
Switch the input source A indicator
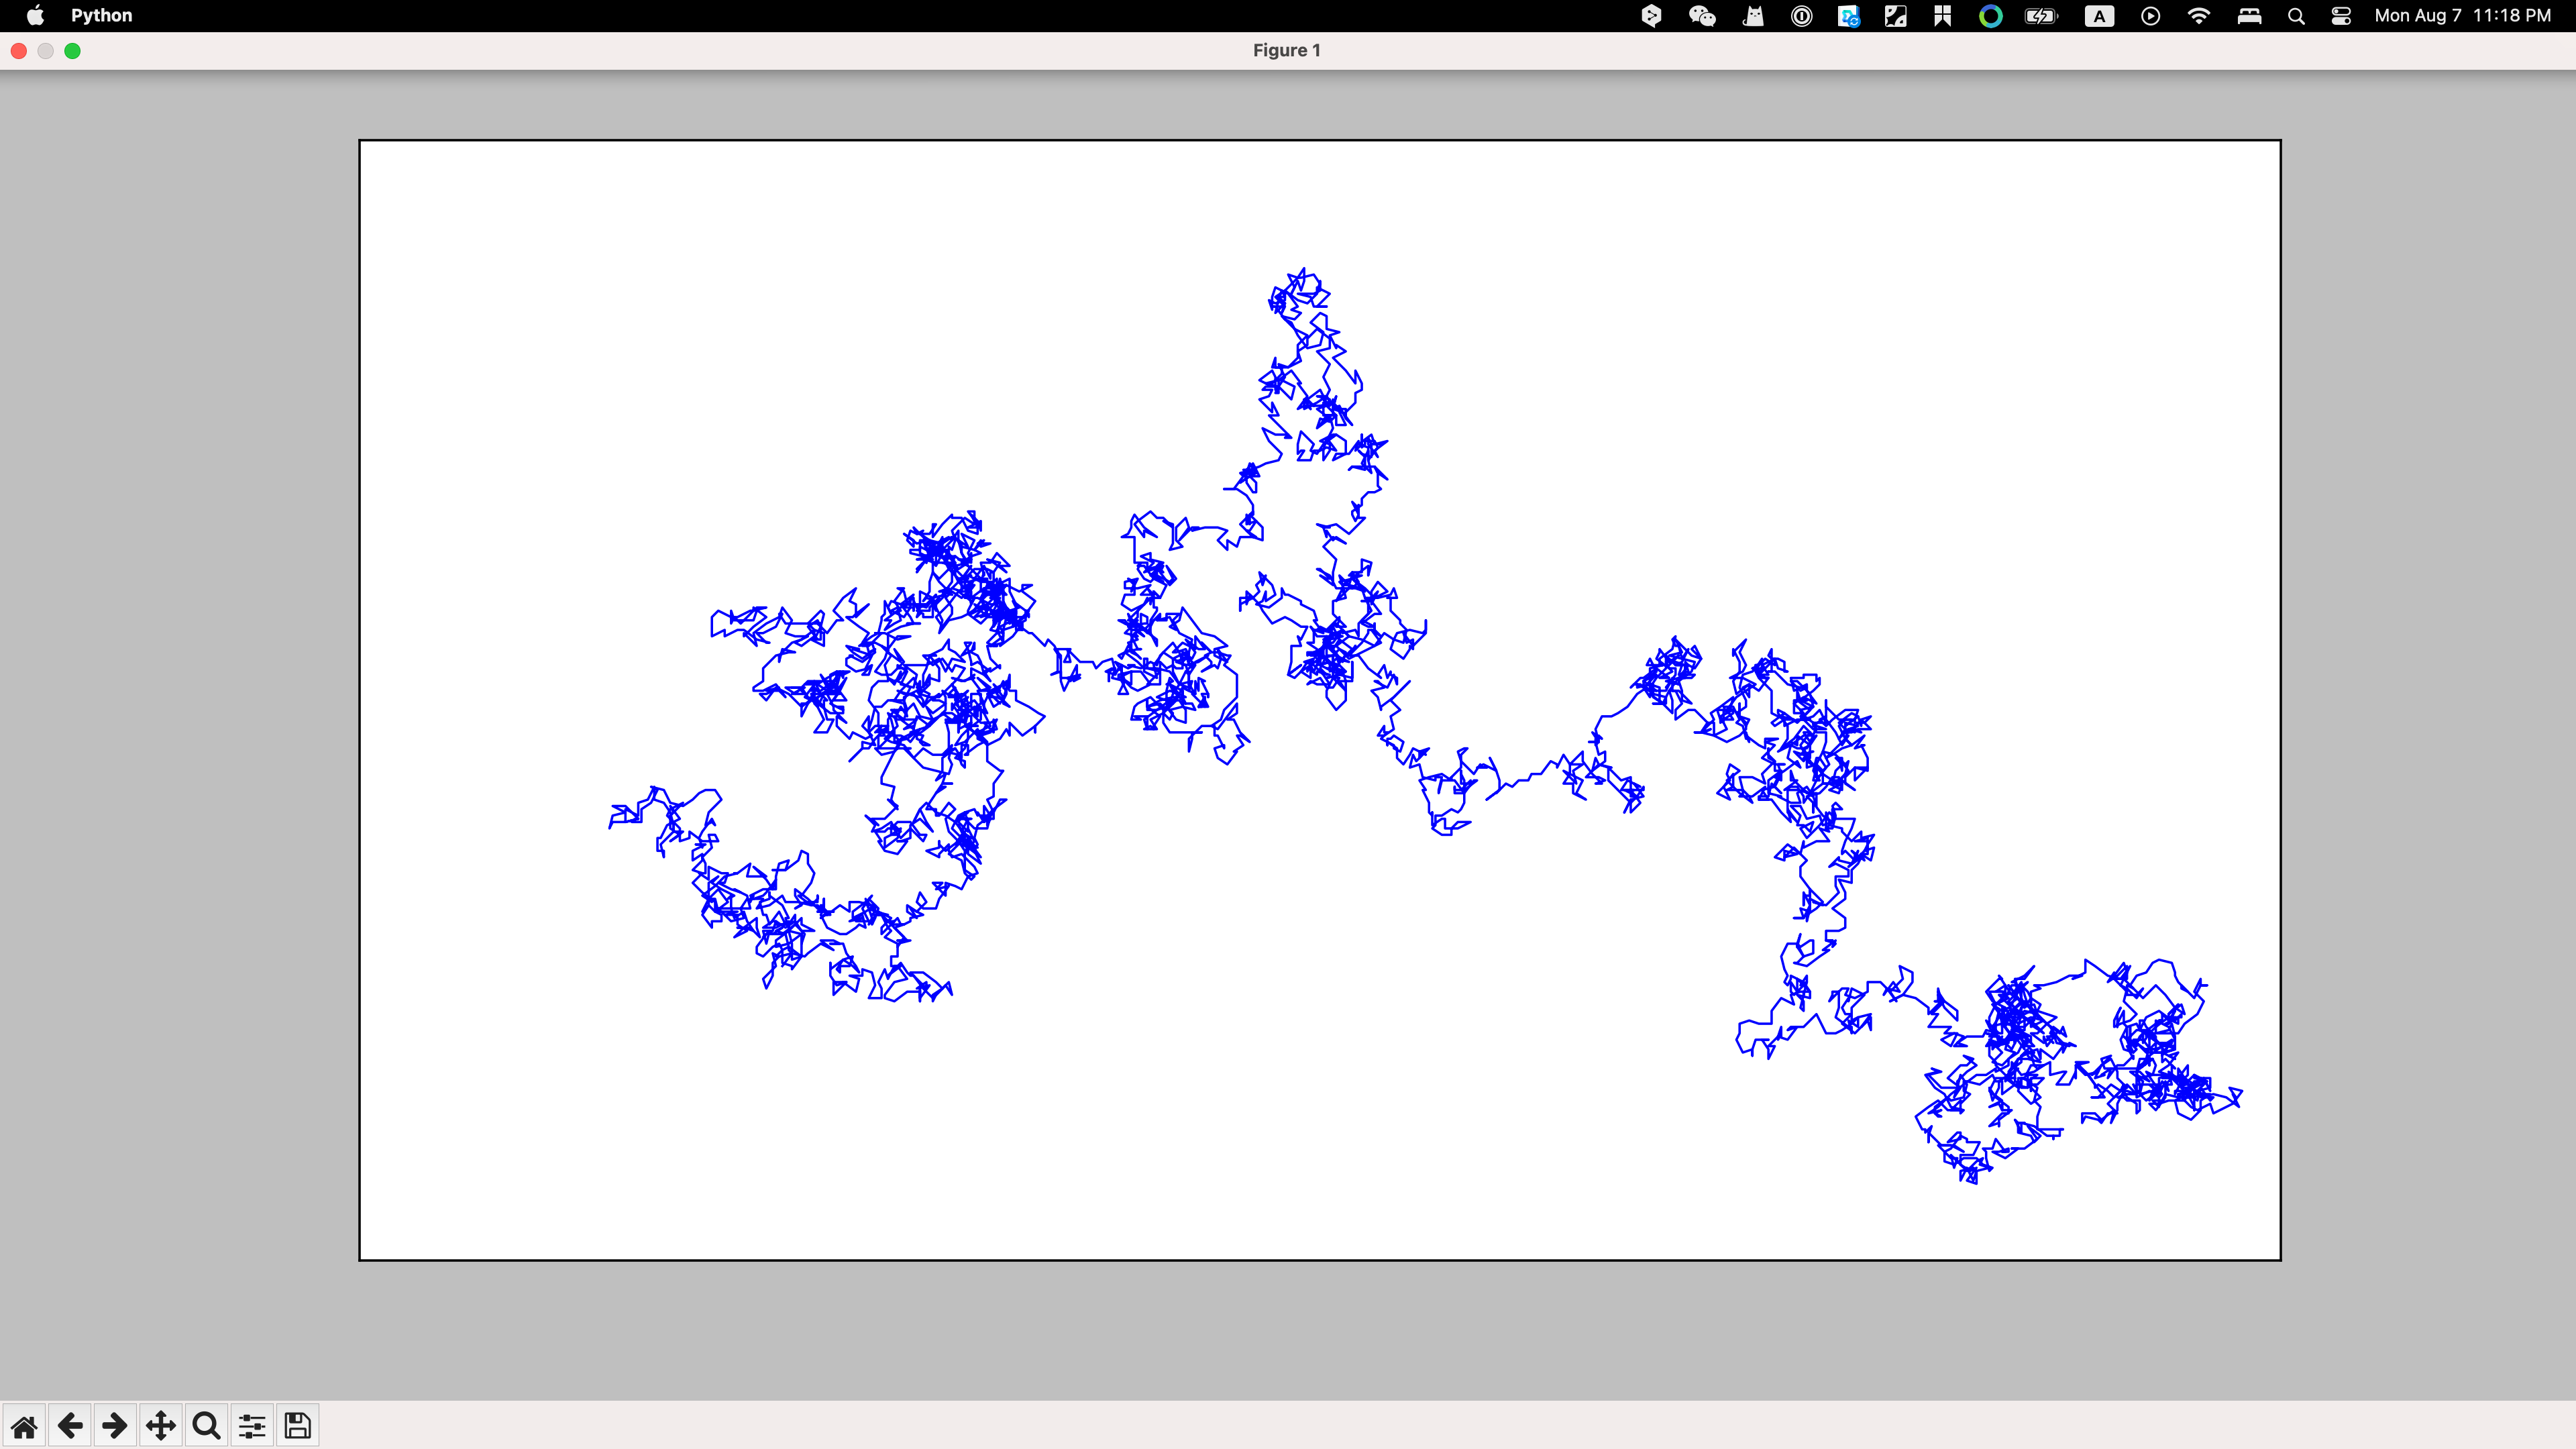(2099, 15)
